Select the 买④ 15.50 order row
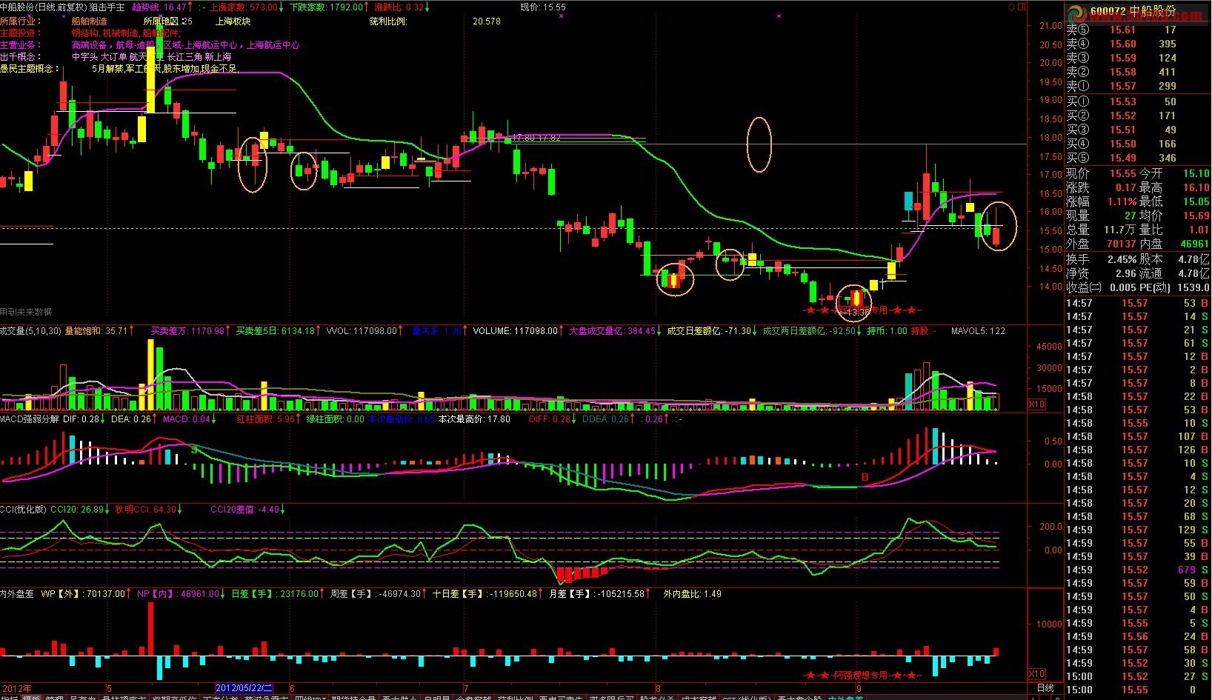Image resolution: width=1212 pixels, height=700 pixels. 1137,144
